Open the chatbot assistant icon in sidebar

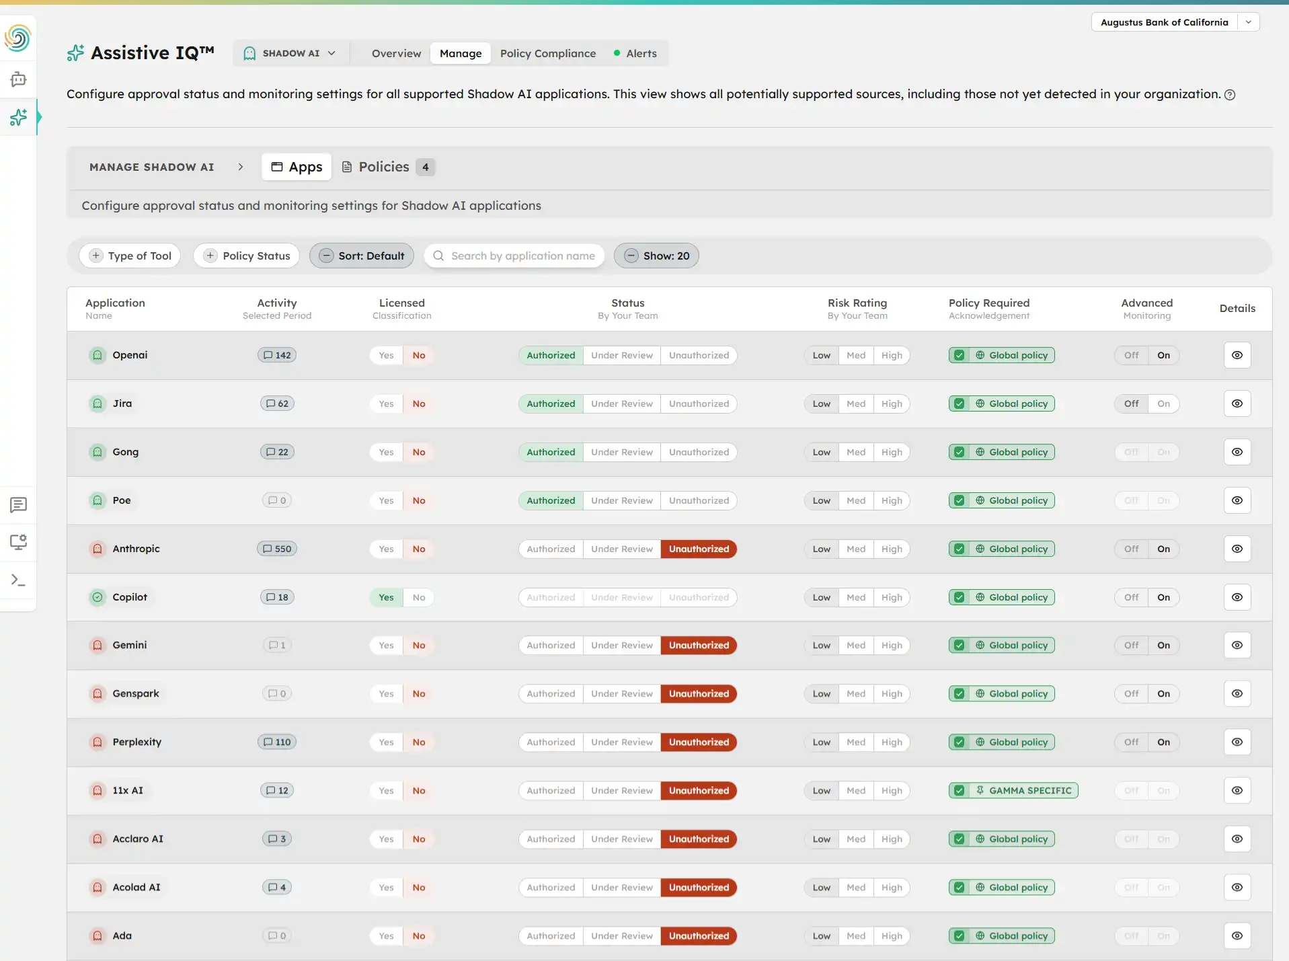click(18, 79)
